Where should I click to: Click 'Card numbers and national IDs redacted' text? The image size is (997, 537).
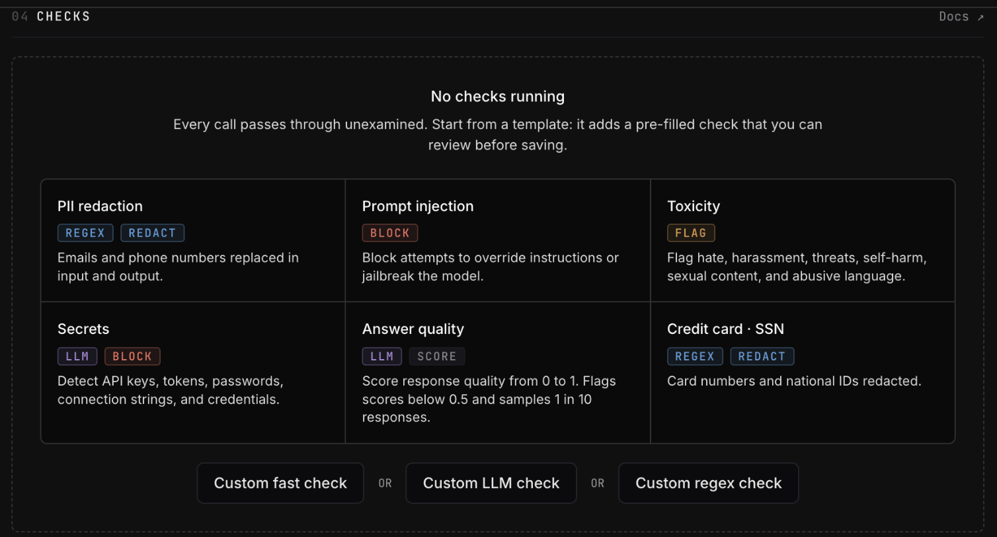tap(794, 381)
